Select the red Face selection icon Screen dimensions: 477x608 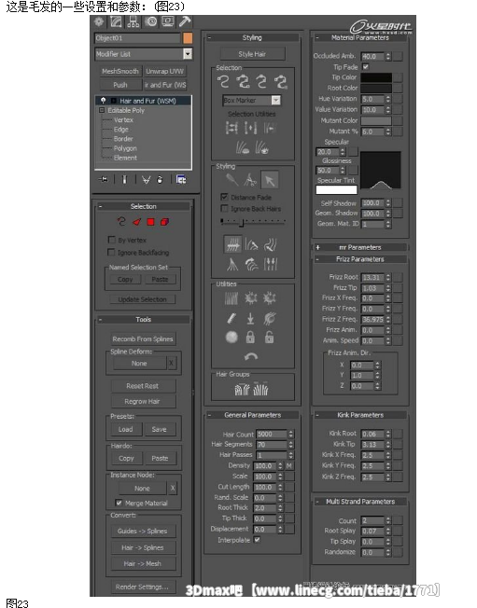(x=136, y=222)
